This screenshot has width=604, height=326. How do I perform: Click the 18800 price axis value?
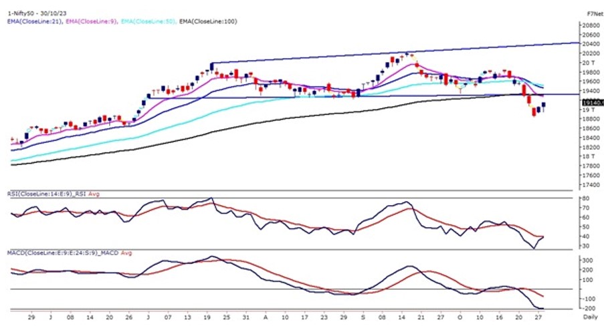click(x=591, y=119)
